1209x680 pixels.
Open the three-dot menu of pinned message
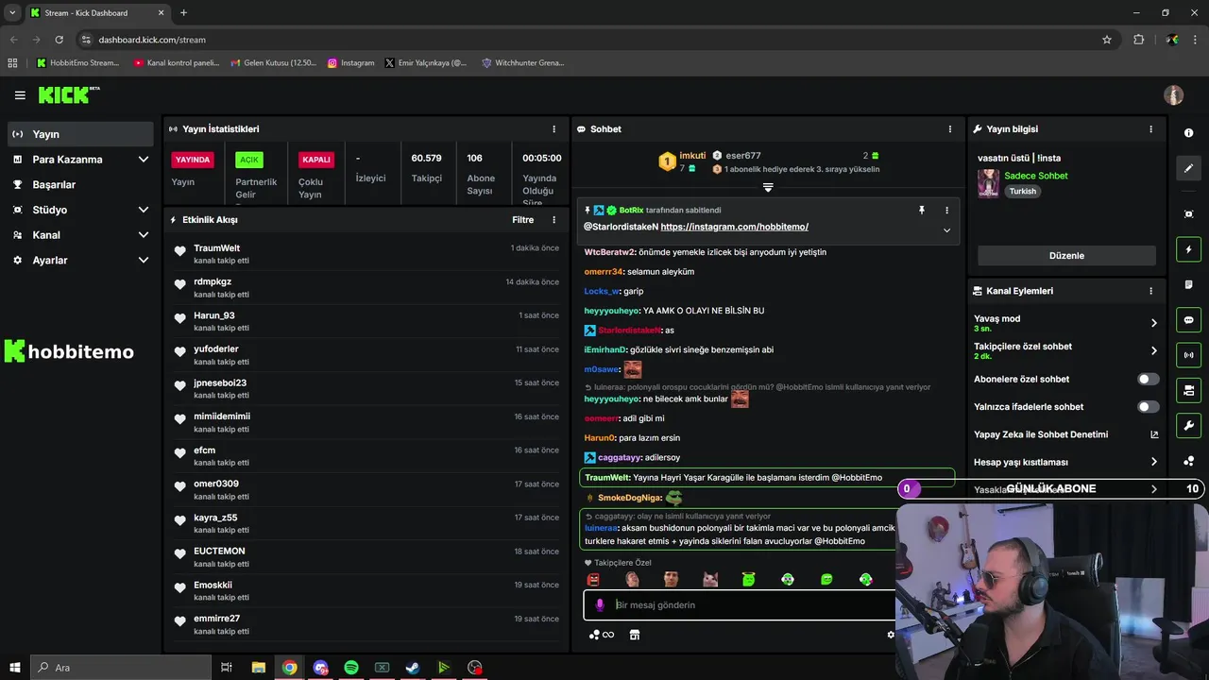(x=946, y=211)
